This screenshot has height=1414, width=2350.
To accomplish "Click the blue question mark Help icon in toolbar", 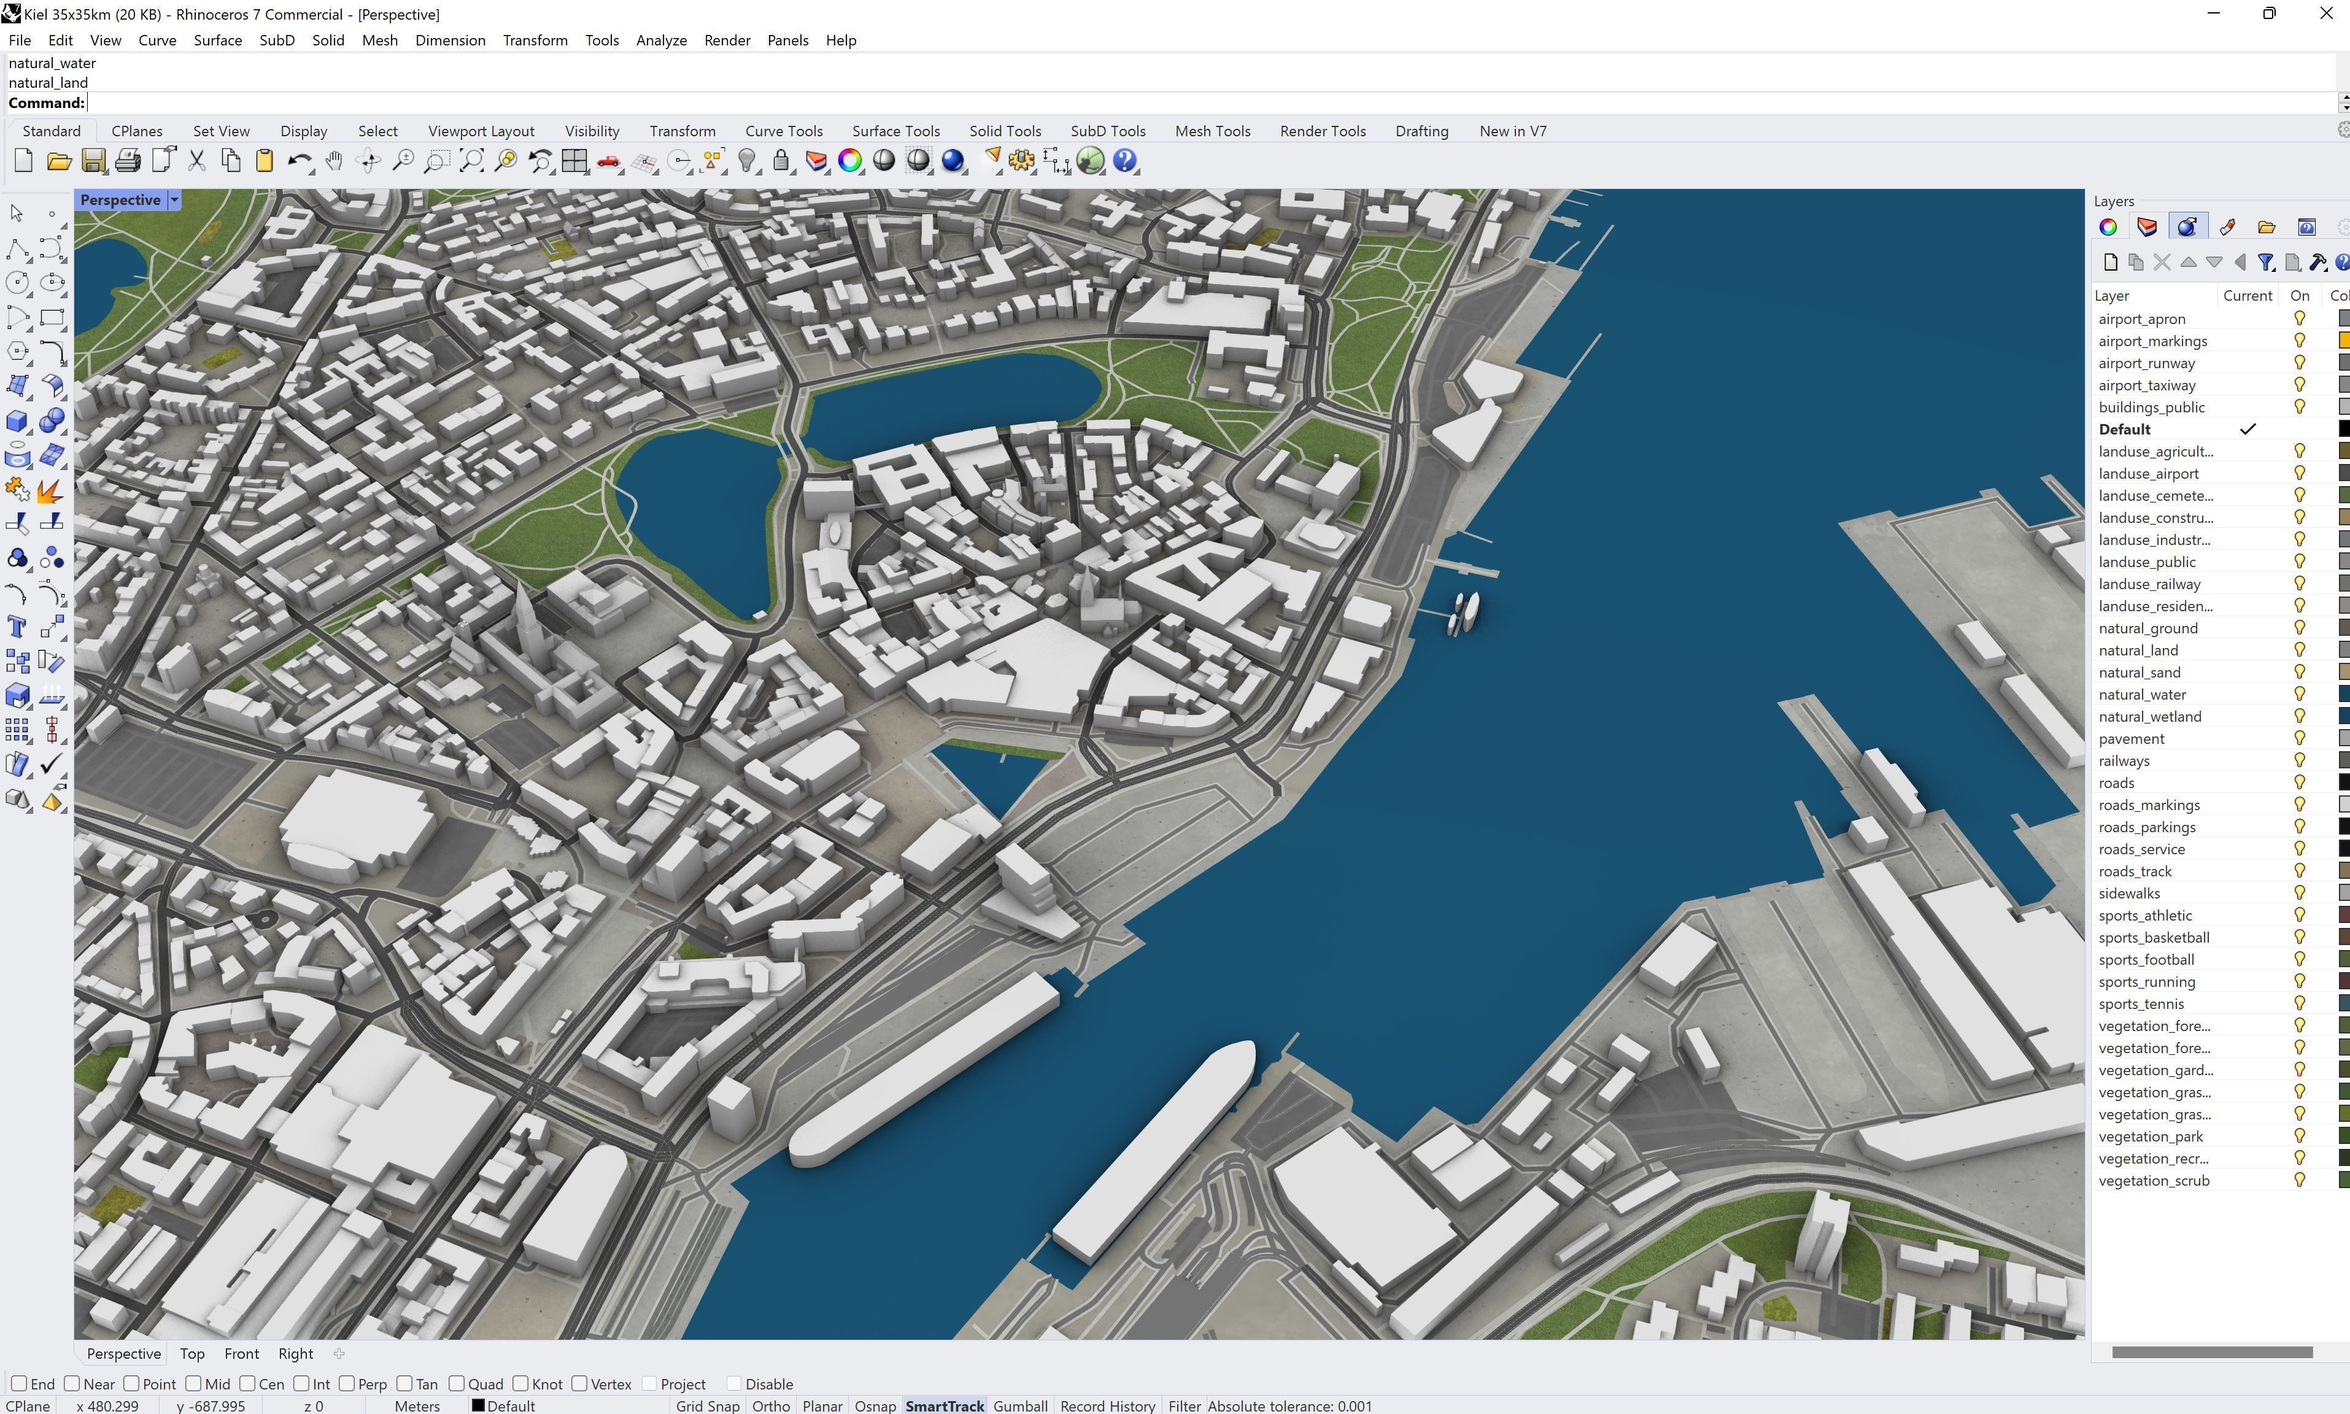I will (x=1125, y=161).
